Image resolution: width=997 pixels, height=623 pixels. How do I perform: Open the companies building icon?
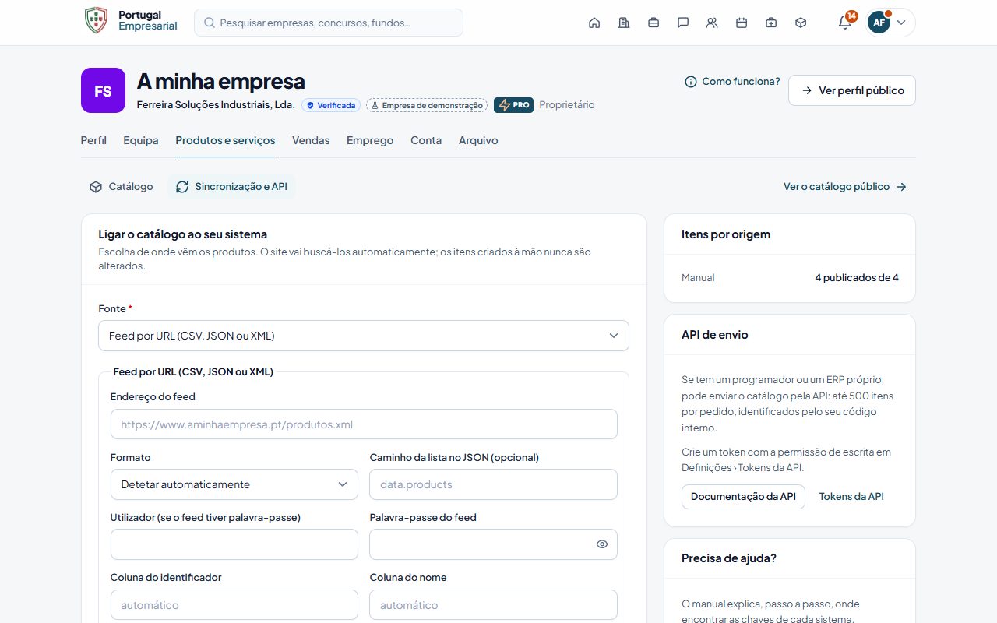(624, 23)
